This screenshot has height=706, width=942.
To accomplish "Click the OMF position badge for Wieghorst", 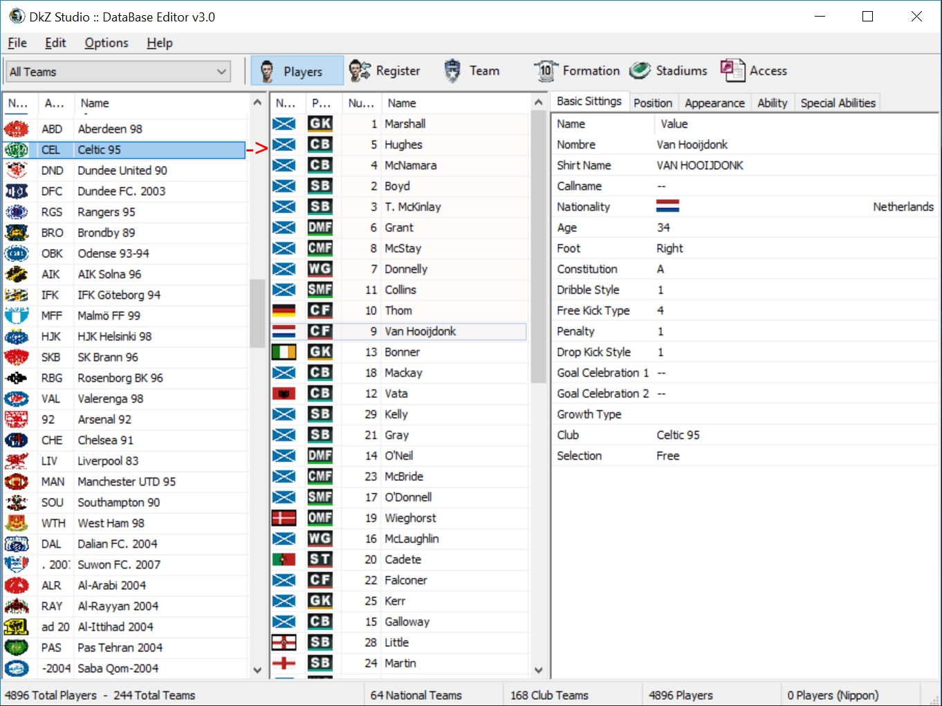I will [x=320, y=518].
